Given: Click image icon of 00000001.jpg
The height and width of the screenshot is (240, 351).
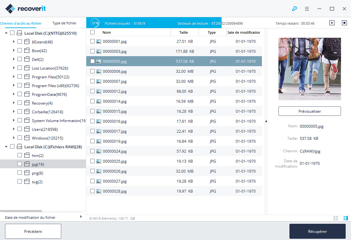Looking at the screenshot, I should click(x=98, y=42).
